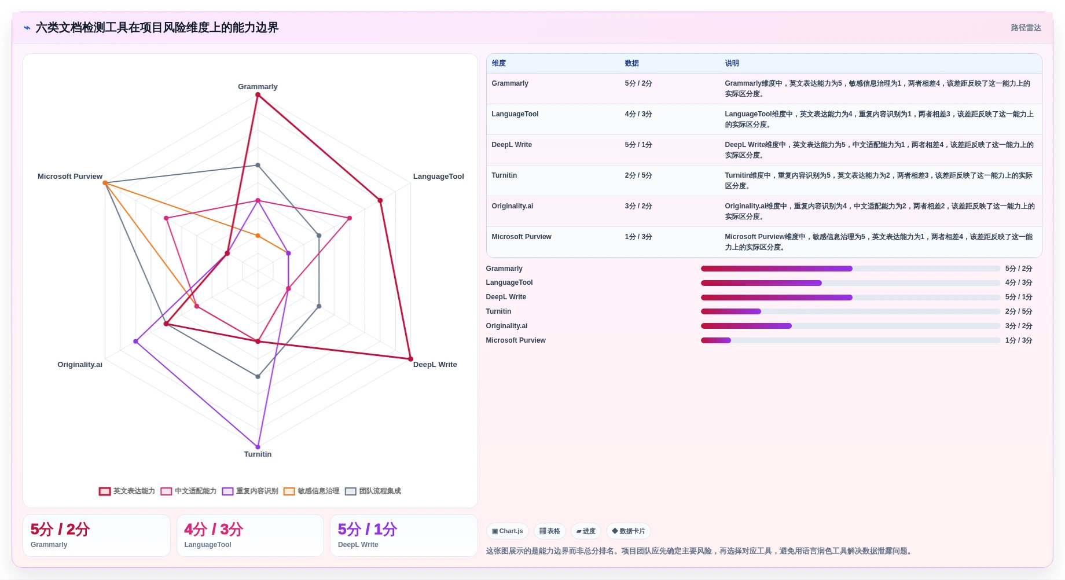Click the Originality.ai progress bar
Screen dimensions: 1065x580
pyautogui.click(x=850, y=326)
